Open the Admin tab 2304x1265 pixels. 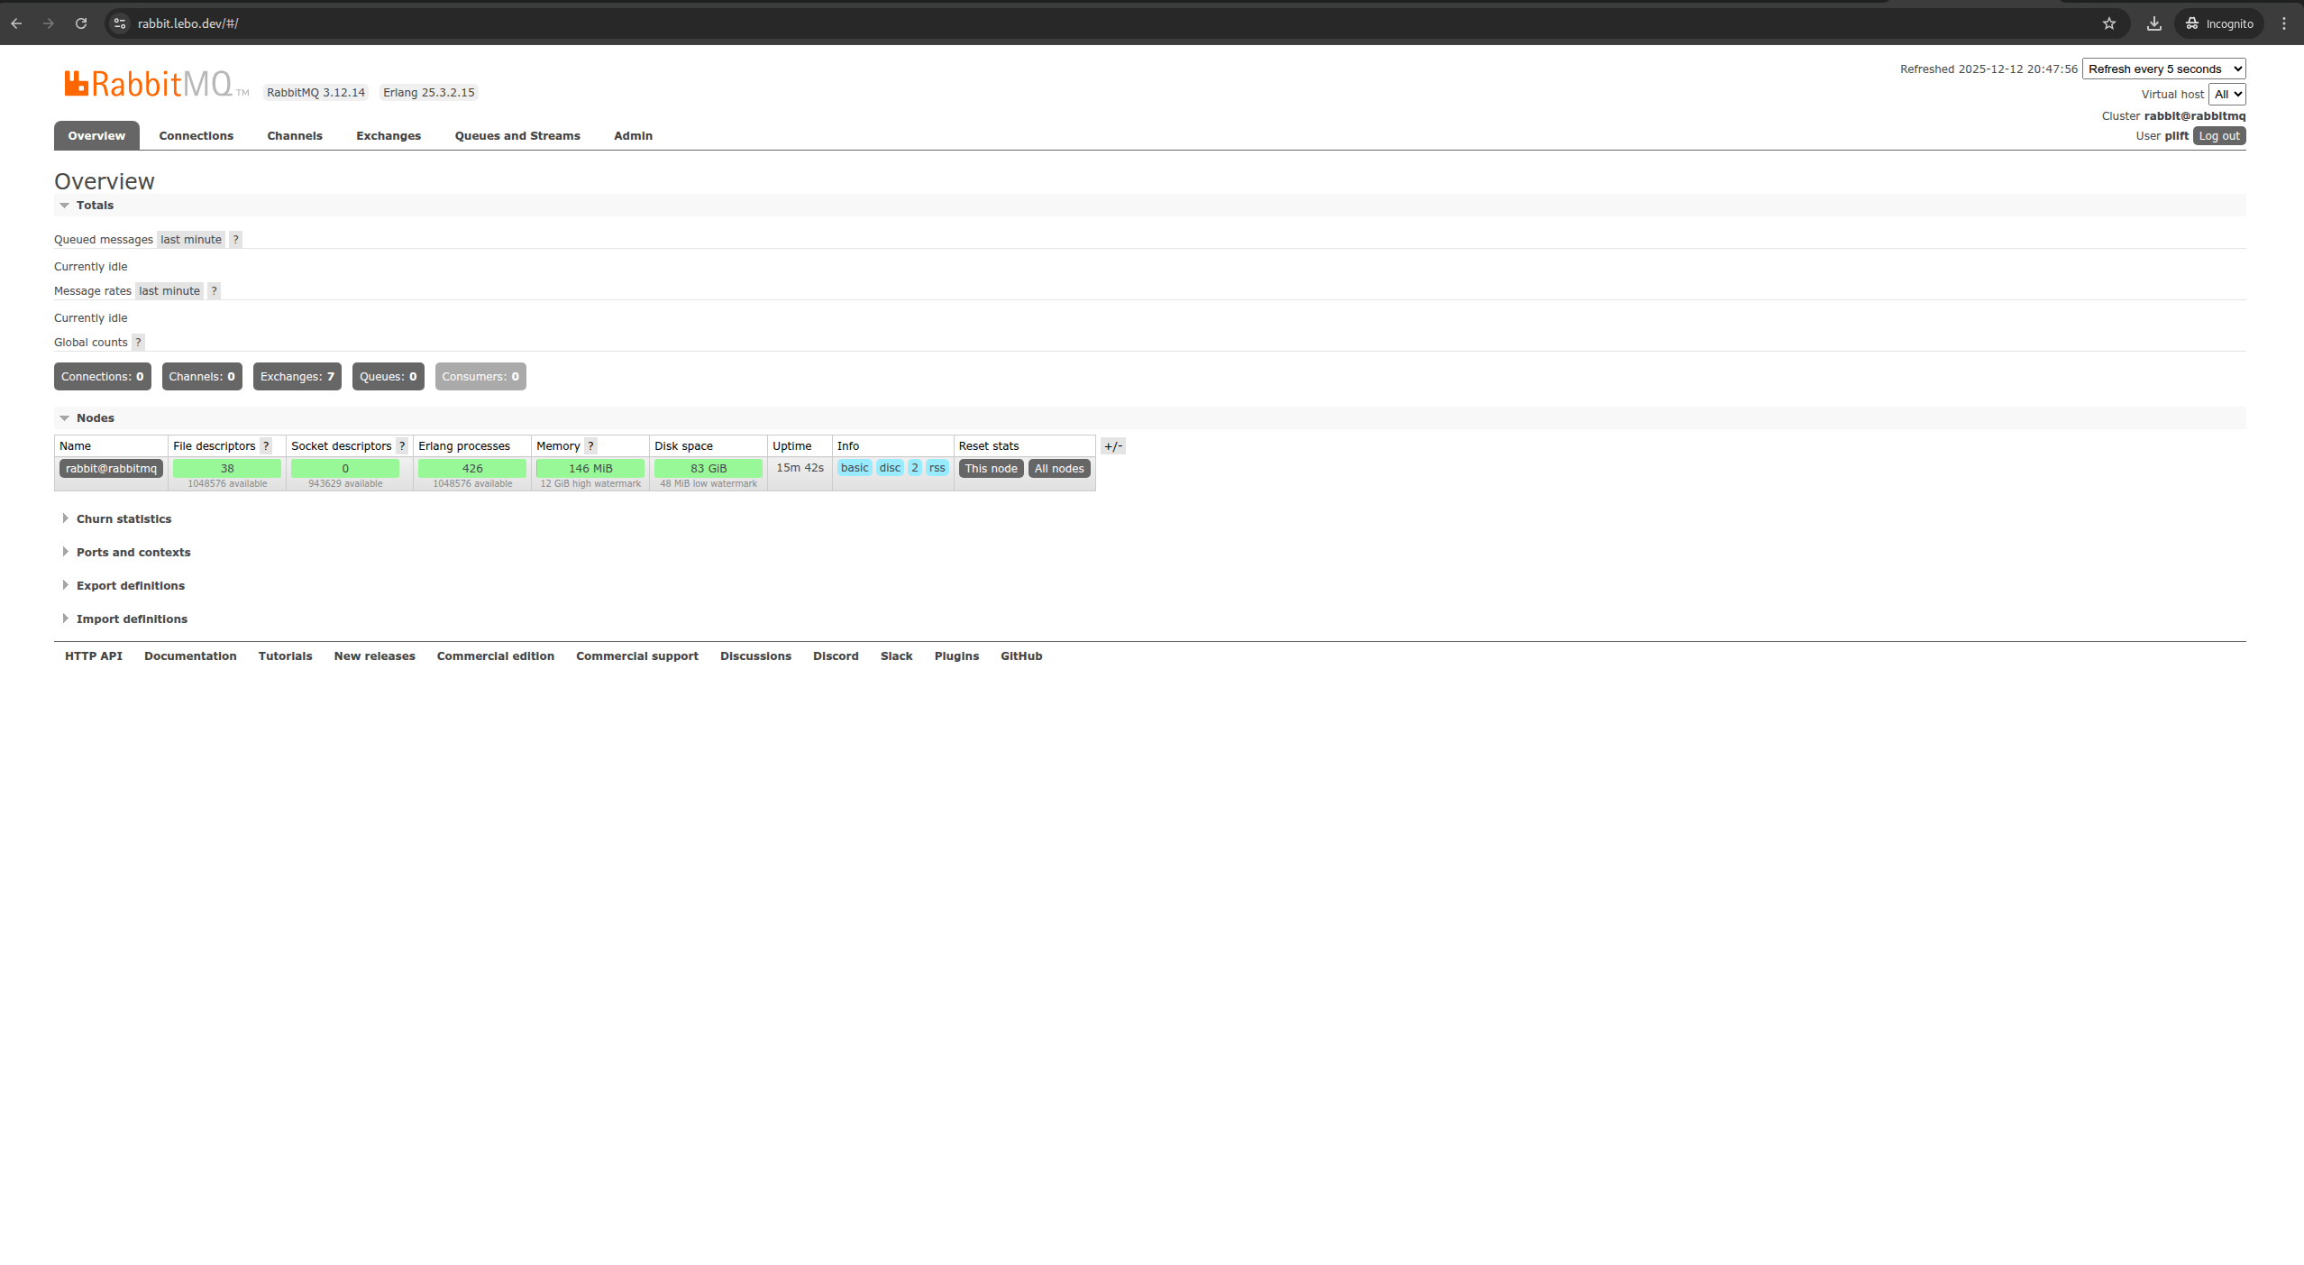[x=633, y=135]
